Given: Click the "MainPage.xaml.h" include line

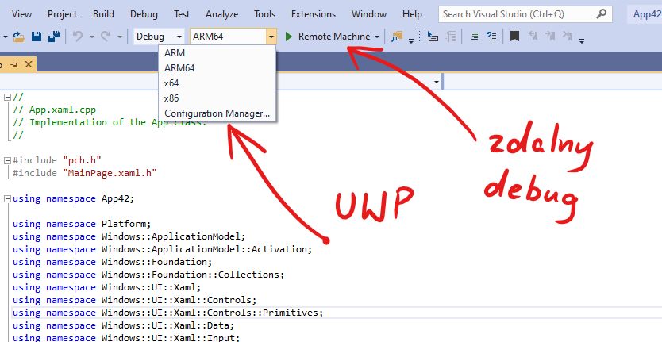Looking at the screenshot, I should click(x=85, y=173).
